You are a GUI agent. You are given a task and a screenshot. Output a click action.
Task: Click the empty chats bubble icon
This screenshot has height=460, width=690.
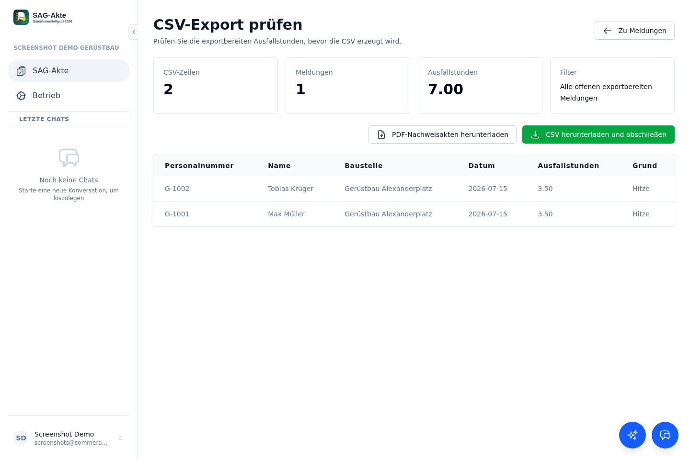tap(69, 157)
